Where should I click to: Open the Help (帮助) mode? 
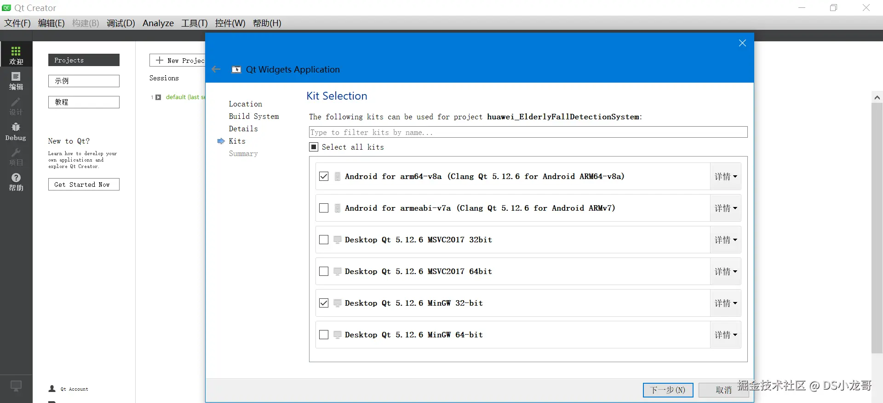pyautogui.click(x=16, y=182)
